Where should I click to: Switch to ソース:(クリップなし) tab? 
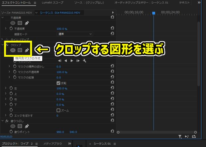pyautogui.click(x=89, y=3)
